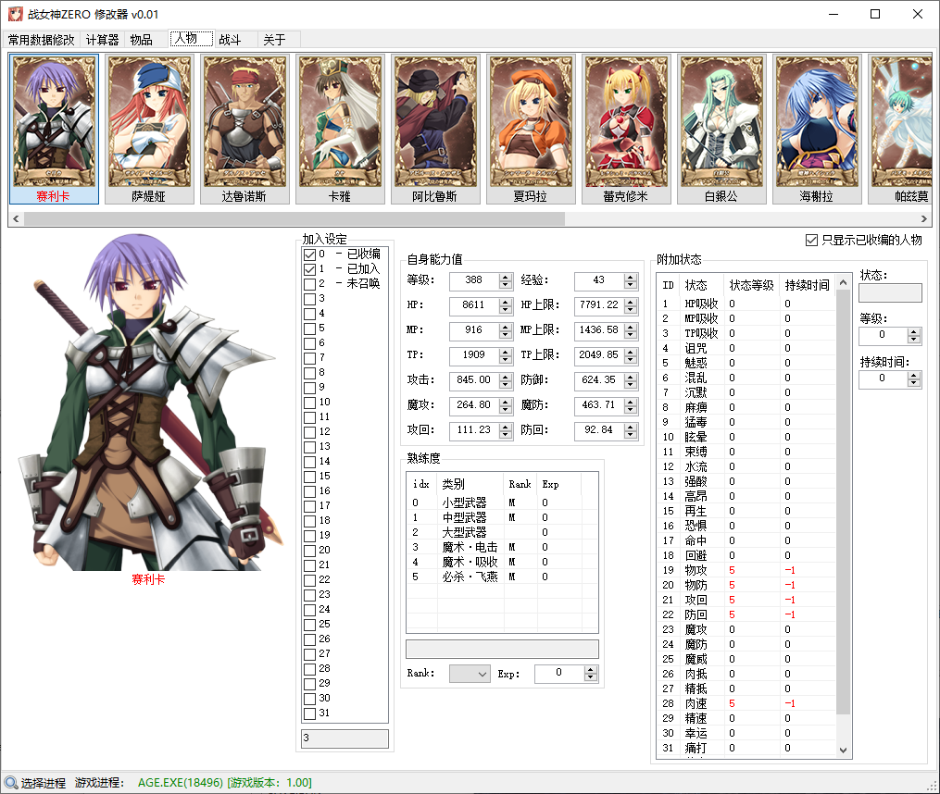Toggle 只显示已收编的人物 checkbox
The height and width of the screenshot is (794, 940).
pyautogui.click(x=811, y=241)
